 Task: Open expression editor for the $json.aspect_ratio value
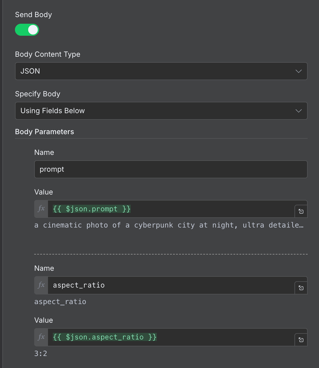click(301, 339)
